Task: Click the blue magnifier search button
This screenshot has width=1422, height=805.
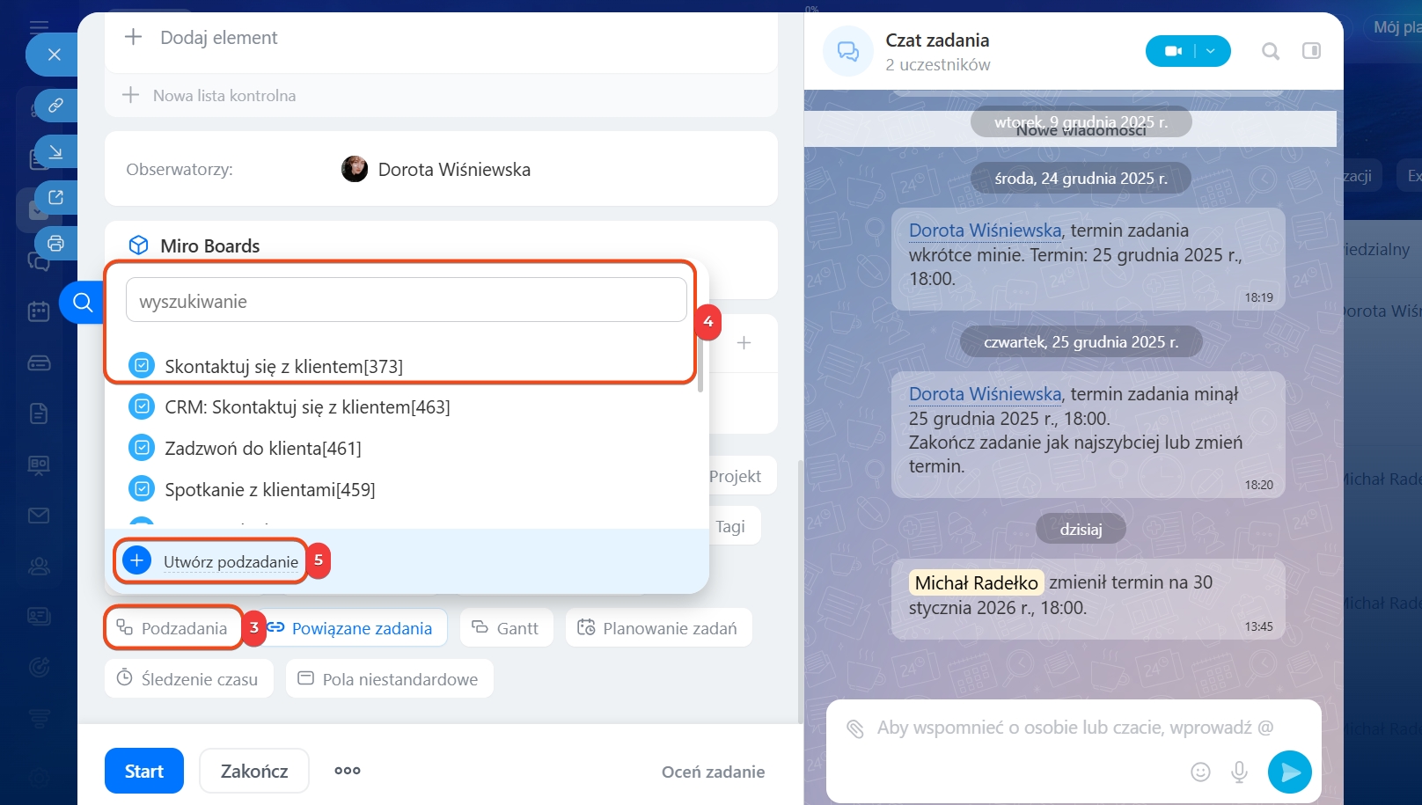Action: pyautogui.click(x=83, y=303)
